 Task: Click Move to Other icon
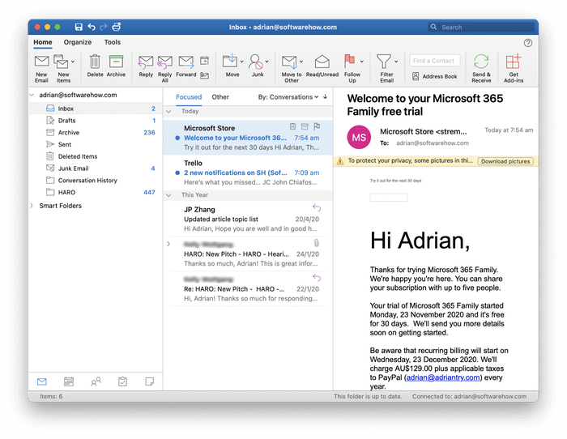290,62
